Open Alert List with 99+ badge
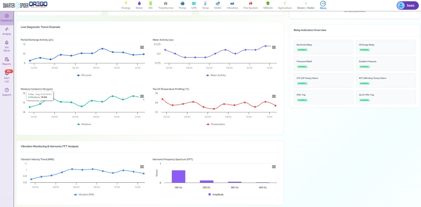 [x=7, y=76]
